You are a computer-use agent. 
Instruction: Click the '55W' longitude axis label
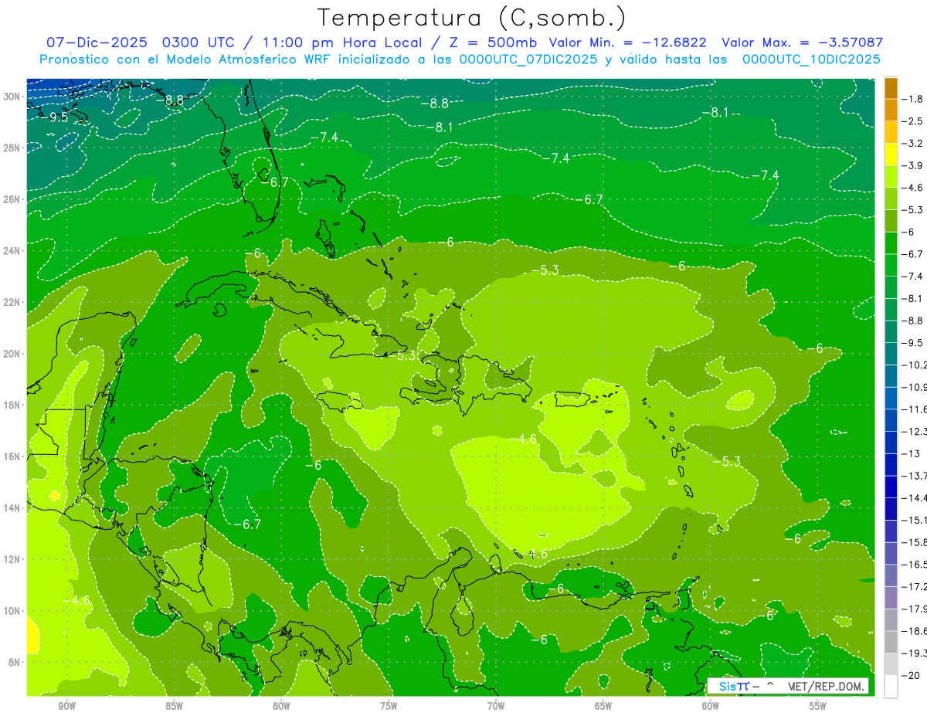click(x=818, y=706)
